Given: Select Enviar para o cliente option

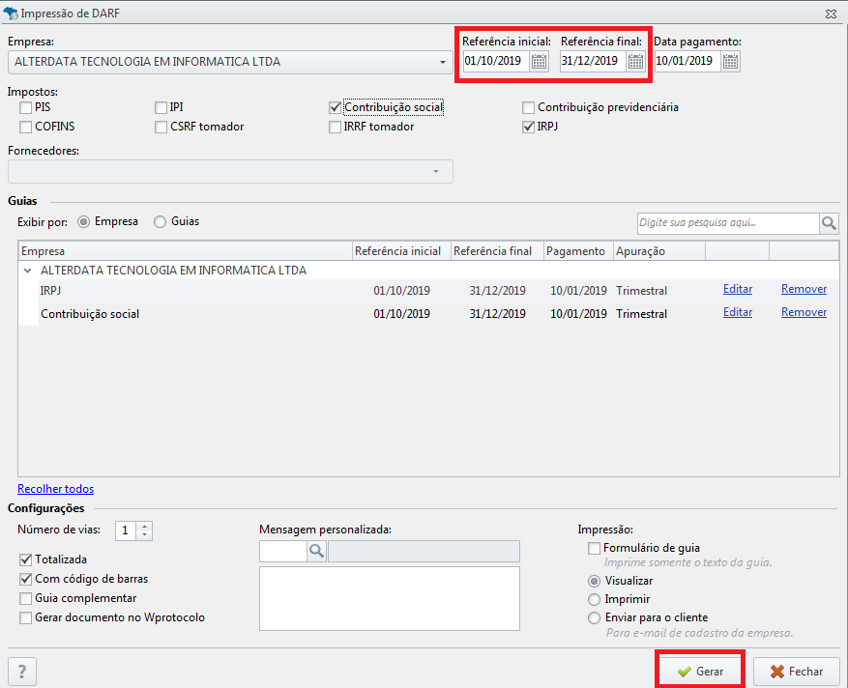Looking at the screenshot, I should click(x=594, y=617).
